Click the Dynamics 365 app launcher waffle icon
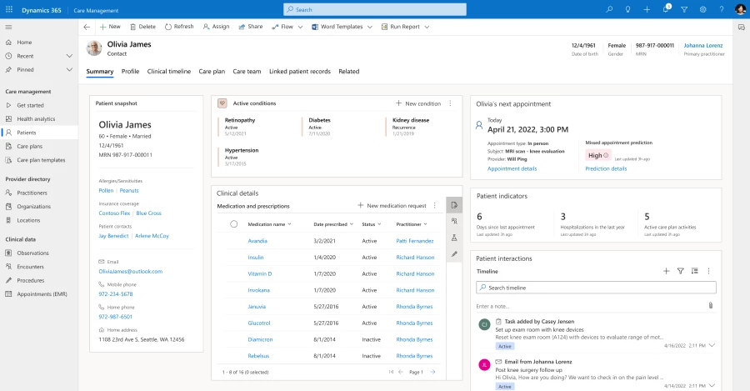This screenshot has width=750, height=391. (9, 9)
